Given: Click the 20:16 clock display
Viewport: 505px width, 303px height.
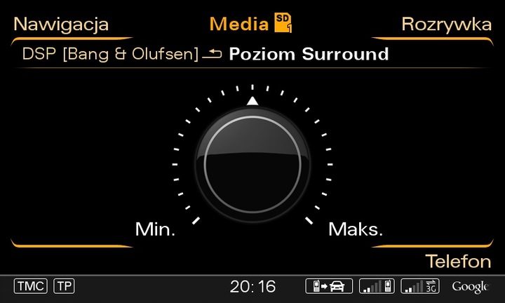Looking at the screenshot, I should (252, 286).
